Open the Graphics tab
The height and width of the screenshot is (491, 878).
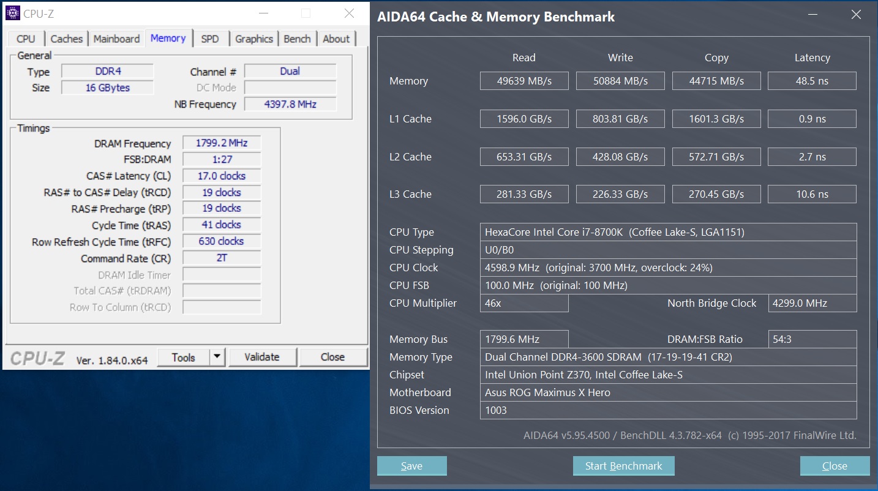(254, 39)
